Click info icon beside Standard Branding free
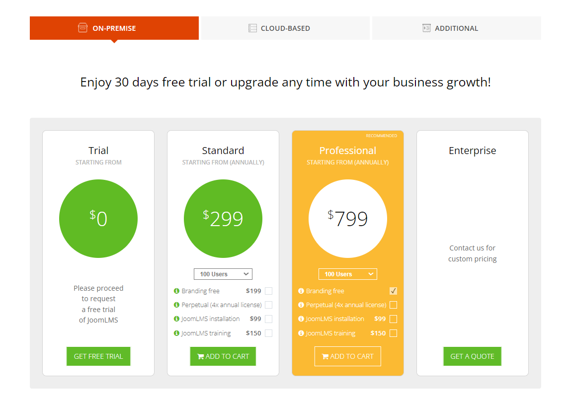568x406 pixels. (x=176, y=291)
